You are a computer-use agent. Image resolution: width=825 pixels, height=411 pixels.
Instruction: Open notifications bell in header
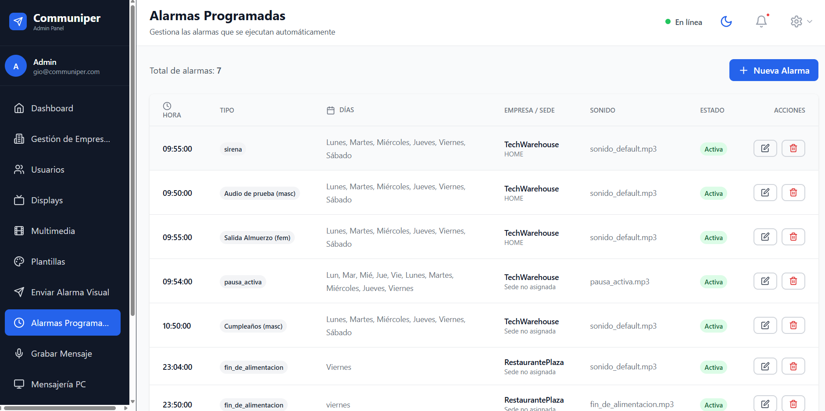coord(761,21)
